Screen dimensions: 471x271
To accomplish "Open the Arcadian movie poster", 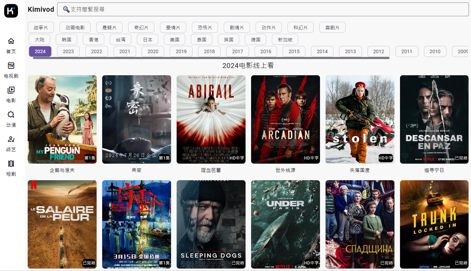I will click(x=285, y=119).
